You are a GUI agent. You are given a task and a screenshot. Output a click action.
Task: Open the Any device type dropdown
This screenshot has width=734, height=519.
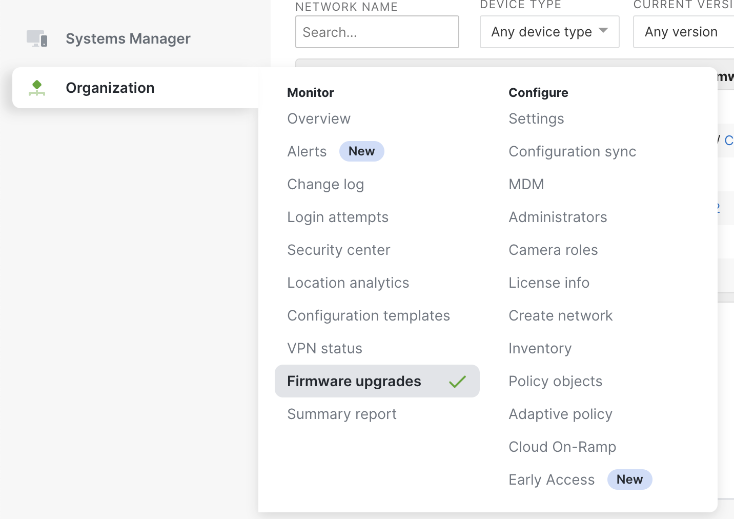coord(549,32)
